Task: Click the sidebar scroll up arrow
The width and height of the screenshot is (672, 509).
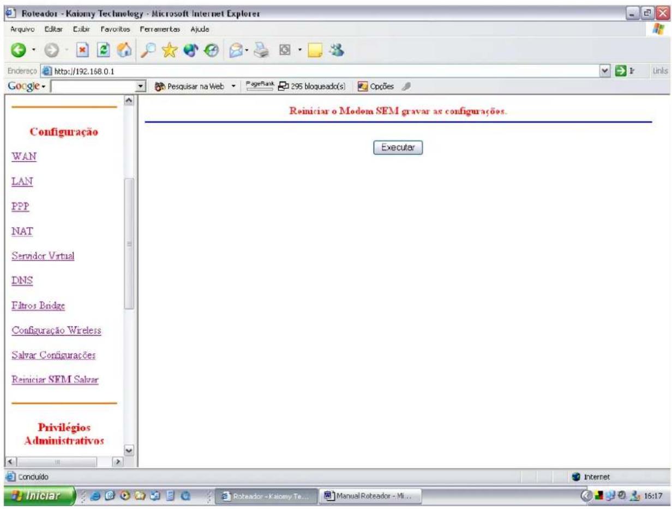Action: (x=129, y=100)
